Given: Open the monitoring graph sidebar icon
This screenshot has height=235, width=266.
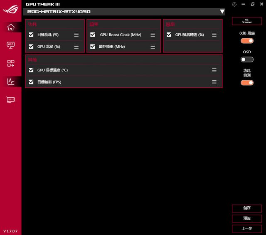Looking at the screenshot, I should point(11,82).
